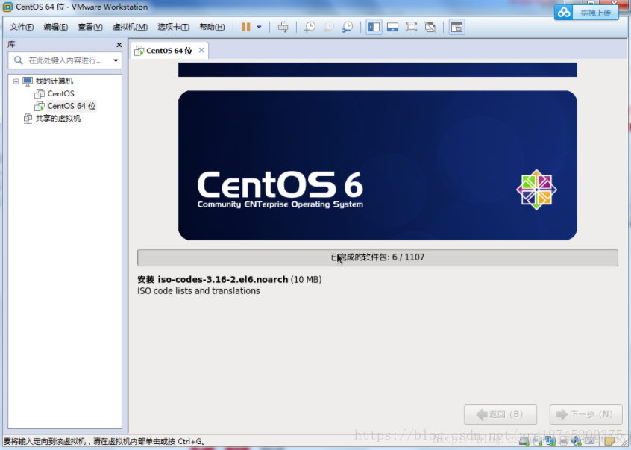Open the 虚拟机(M) menu
The height and width of the screenshot is (450, 631).
click(130, 27)
